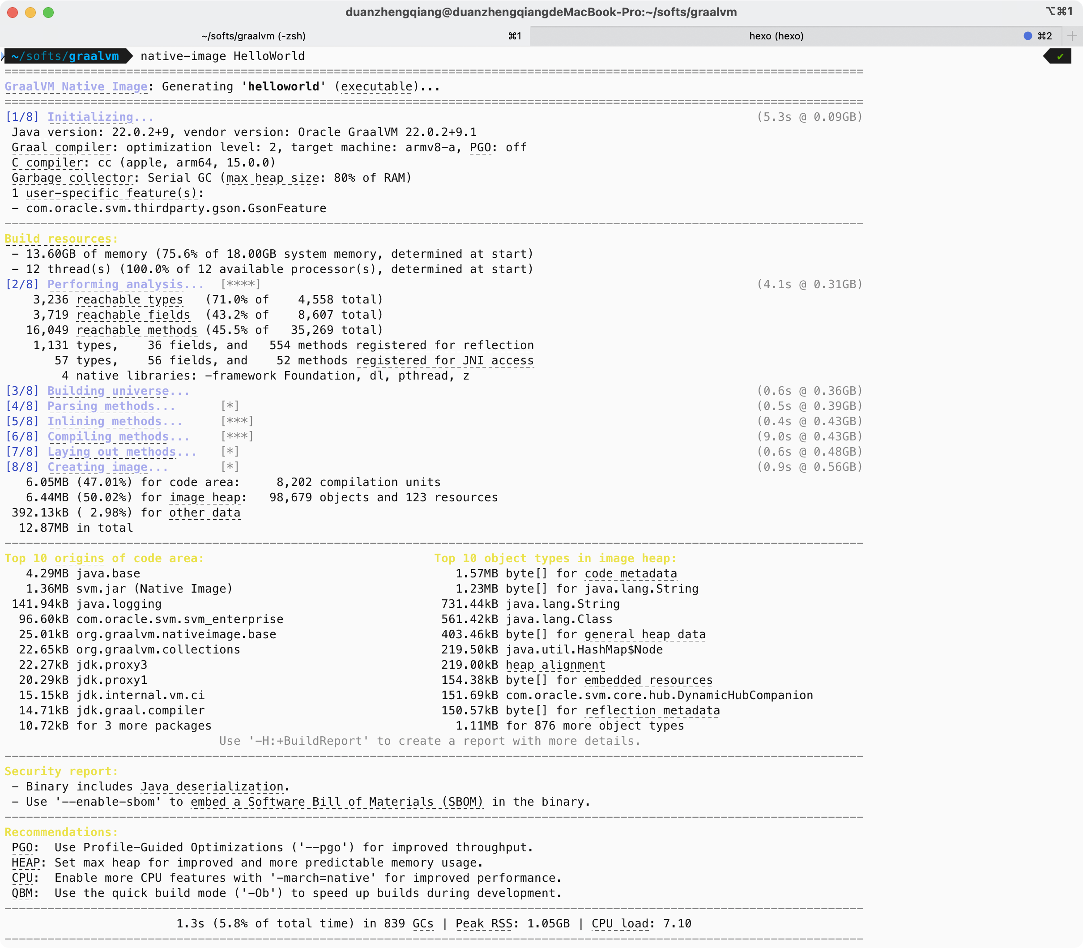Click the window title bar text

coord(541,12)
